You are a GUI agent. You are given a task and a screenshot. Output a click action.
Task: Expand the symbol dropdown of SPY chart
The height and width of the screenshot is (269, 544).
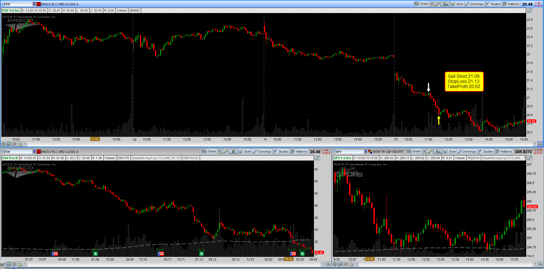[366, 152]
